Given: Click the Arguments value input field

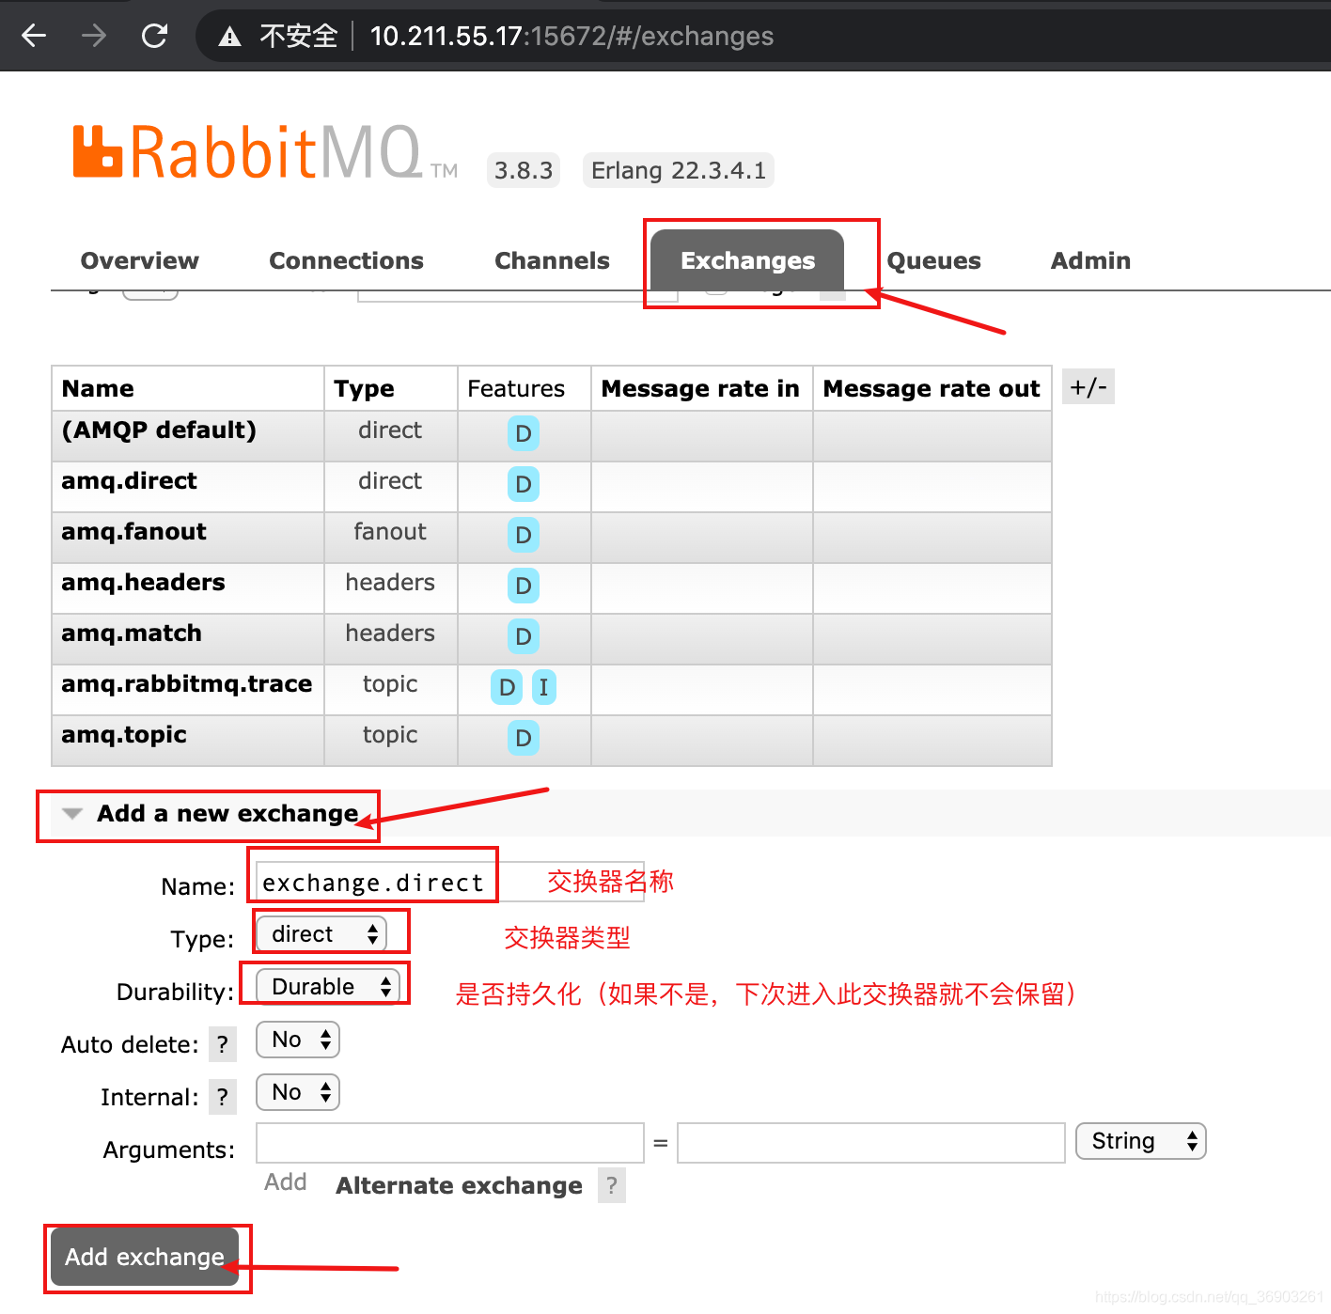Looking at the screenshot, I should 870,1142.
